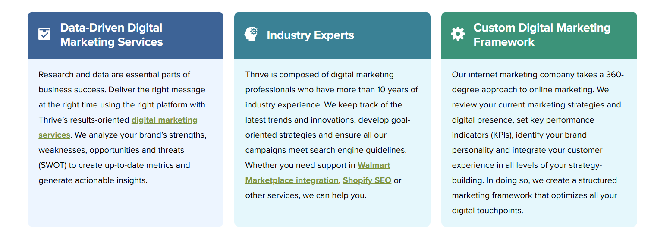The image size is (654, 230).
Task: Select the teal Industry Experts header bar
Action: click(x=332, y=35)
